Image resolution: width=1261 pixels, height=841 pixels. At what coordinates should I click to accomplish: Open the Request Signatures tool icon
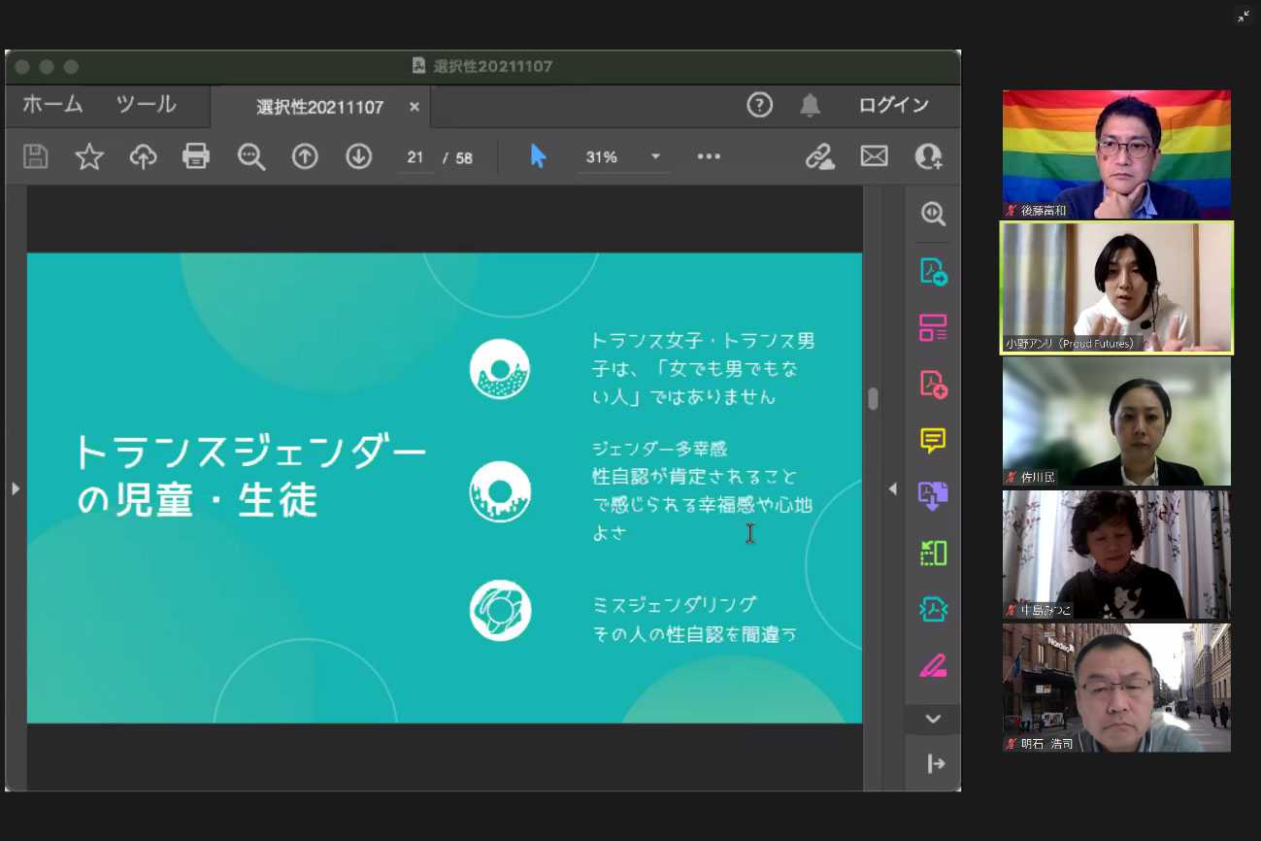(x=933, y=609)
